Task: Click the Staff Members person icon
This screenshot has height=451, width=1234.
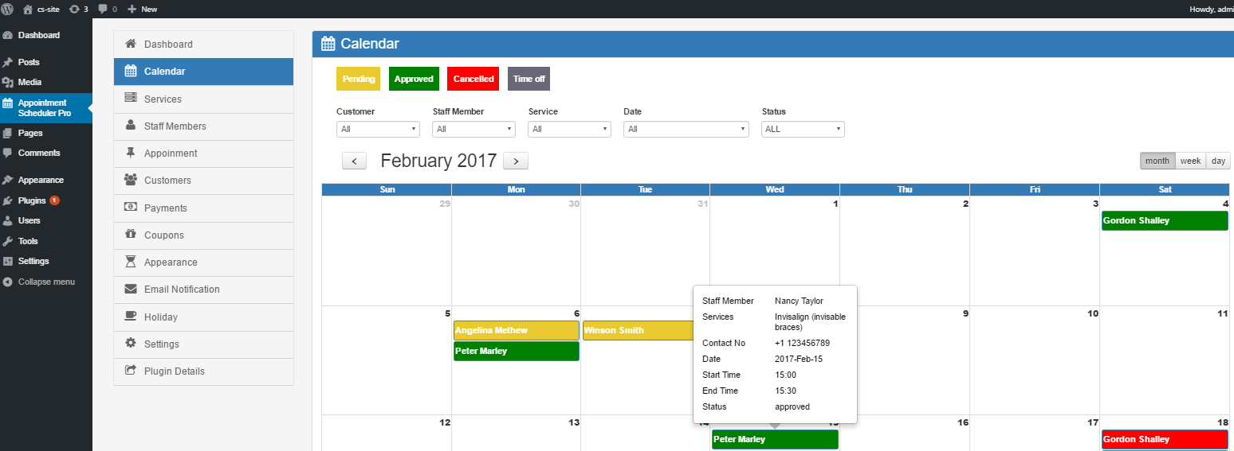Action: pos(131,126)
